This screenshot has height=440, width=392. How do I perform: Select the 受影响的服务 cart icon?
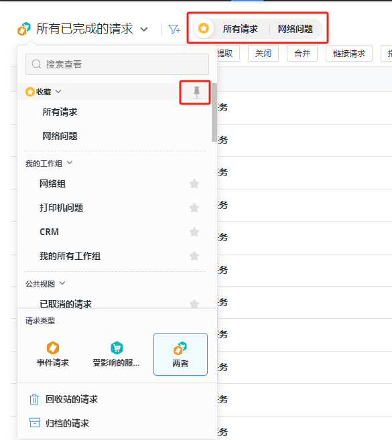117,348
